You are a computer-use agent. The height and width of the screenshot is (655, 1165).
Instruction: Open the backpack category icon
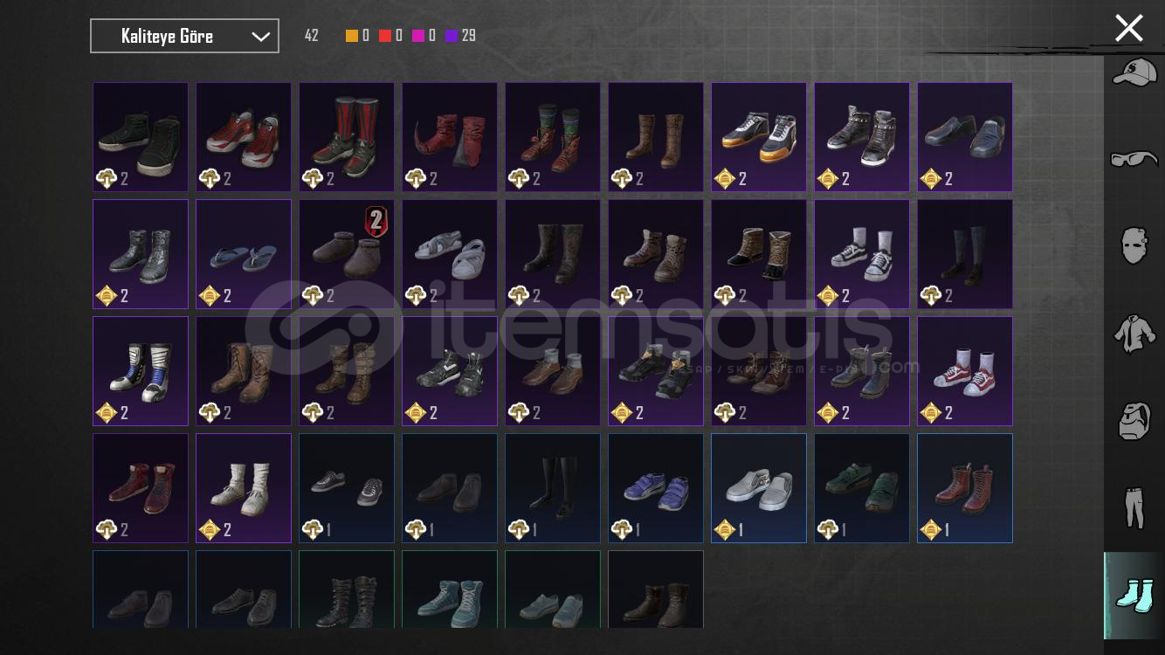click(1134, 420)
